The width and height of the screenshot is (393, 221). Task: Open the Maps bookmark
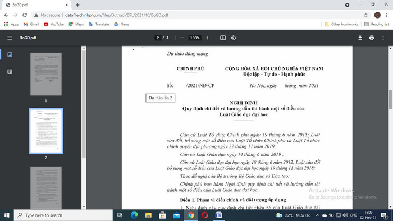(x=76, y=24)
